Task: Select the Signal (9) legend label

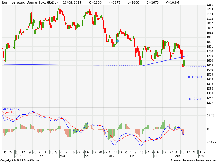Action: click(x=8, y=112)
